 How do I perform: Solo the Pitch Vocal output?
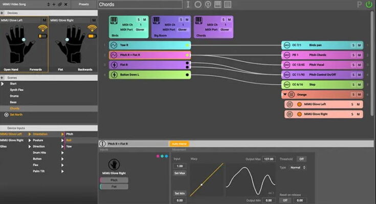pos(352,65)
